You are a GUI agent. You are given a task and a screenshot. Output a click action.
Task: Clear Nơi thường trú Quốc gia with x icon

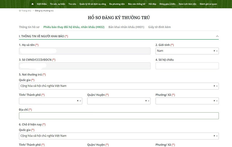click(x=214, y=86)
